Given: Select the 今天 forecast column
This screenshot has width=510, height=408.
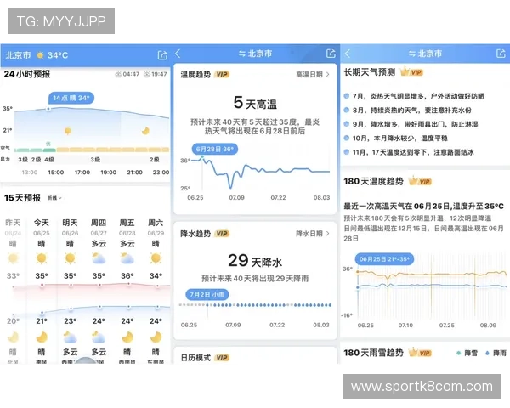Looking at the screenshot, I should click(42, 290).
